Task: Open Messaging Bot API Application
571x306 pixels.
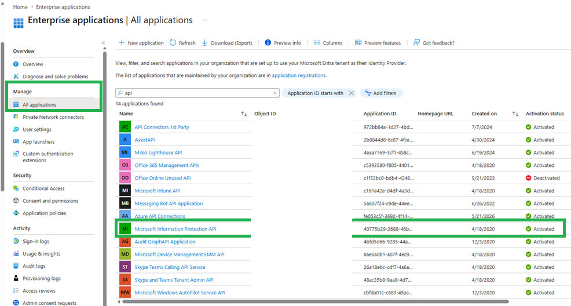Action: (x=169, y=203)
